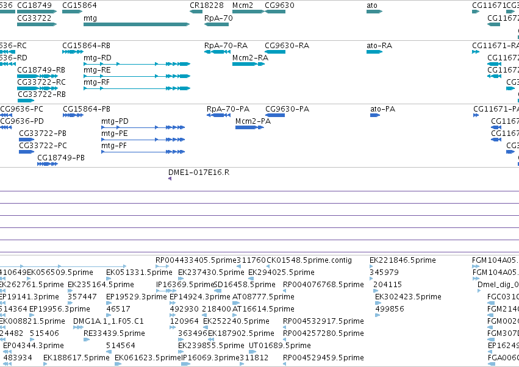The height and width of the screenshot is (367, 519).
Task: Click the mtg-PE protein label
Action: (x=115, y=134)
